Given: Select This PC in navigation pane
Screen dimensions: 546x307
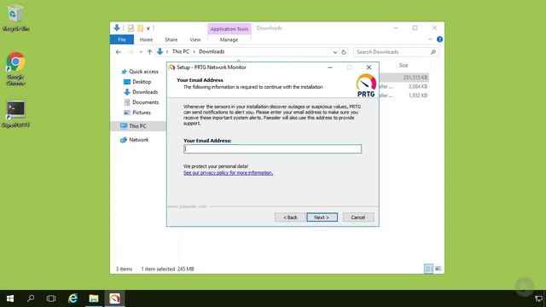Looking at the screenshot, I should 138,126.
